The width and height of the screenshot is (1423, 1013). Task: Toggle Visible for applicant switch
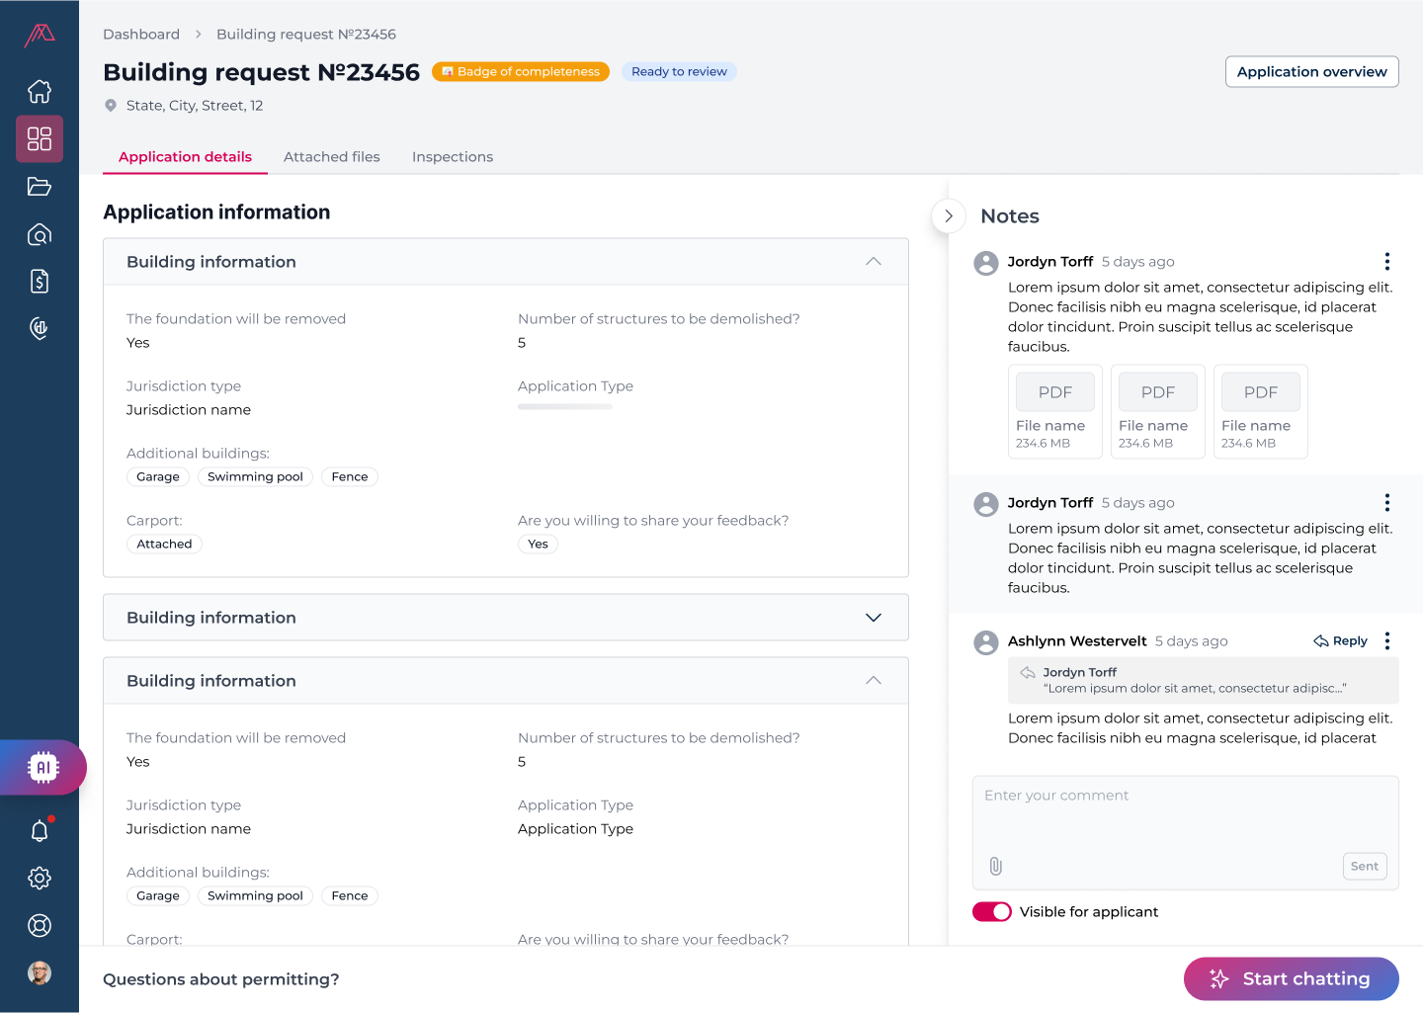pos(992,912)
